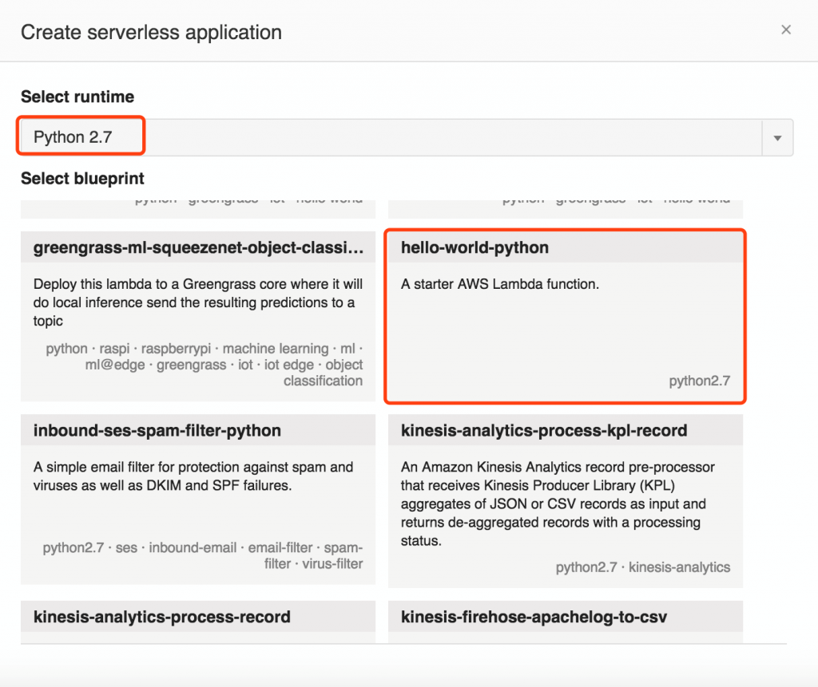Click the python2.7 tag on hello-world-python

(699, 381)
